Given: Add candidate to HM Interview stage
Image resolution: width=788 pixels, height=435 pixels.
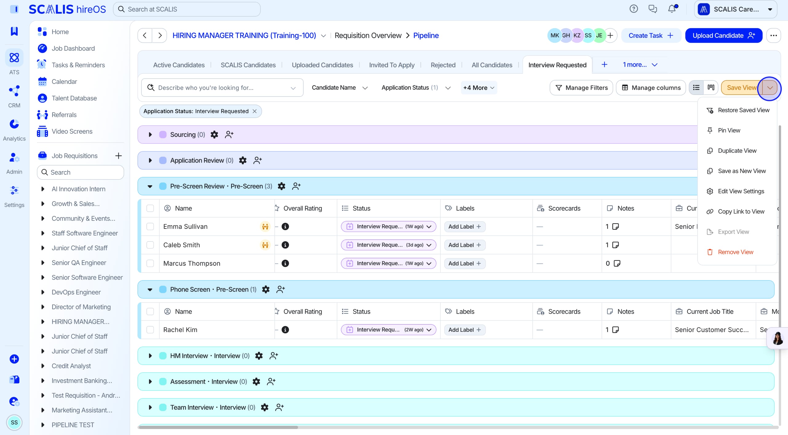Looking at the screenshot, I should [273, 356].
